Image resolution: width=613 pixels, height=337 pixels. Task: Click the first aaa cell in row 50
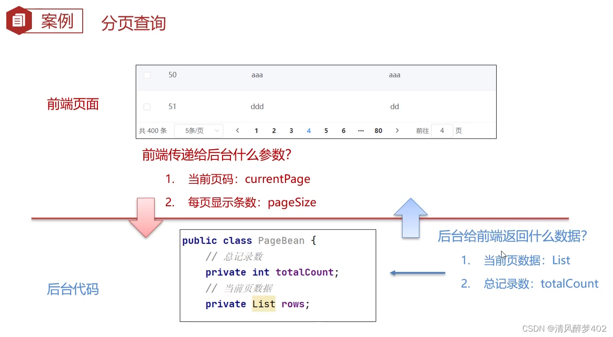pos(257,75)
